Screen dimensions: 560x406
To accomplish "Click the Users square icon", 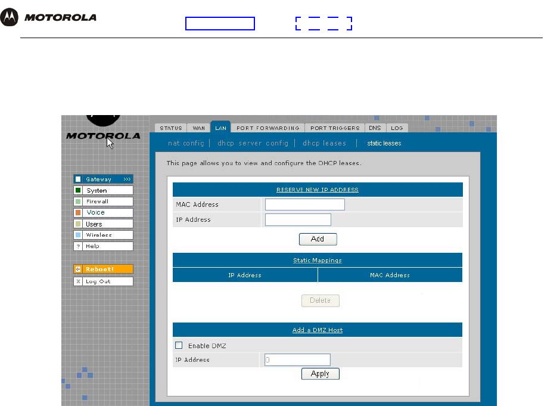I will tap(78, 224).
